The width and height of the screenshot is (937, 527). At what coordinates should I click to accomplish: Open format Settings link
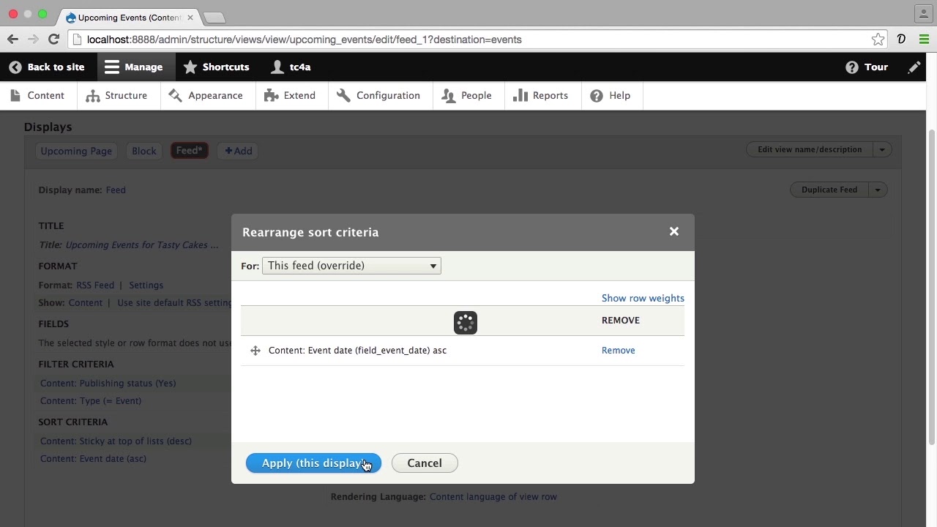pos(146,285)
